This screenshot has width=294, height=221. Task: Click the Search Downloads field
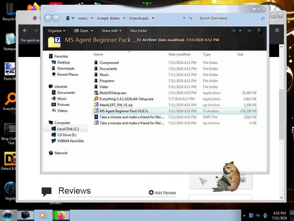point(229,18)
